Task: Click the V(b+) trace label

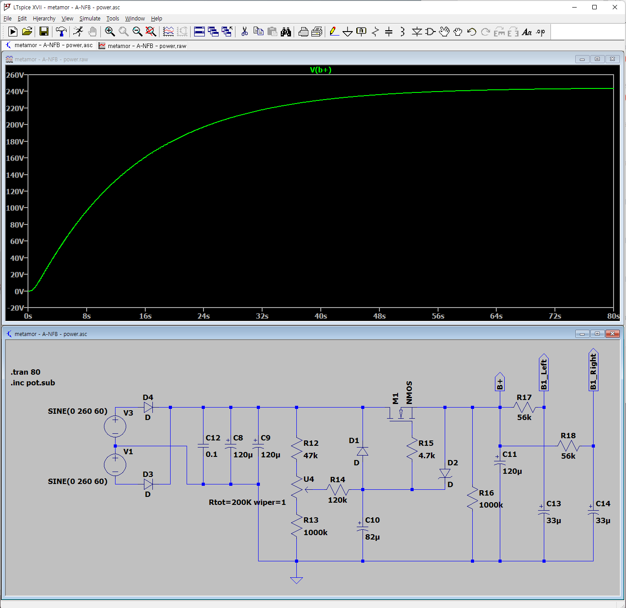Action: pos(320,70)
